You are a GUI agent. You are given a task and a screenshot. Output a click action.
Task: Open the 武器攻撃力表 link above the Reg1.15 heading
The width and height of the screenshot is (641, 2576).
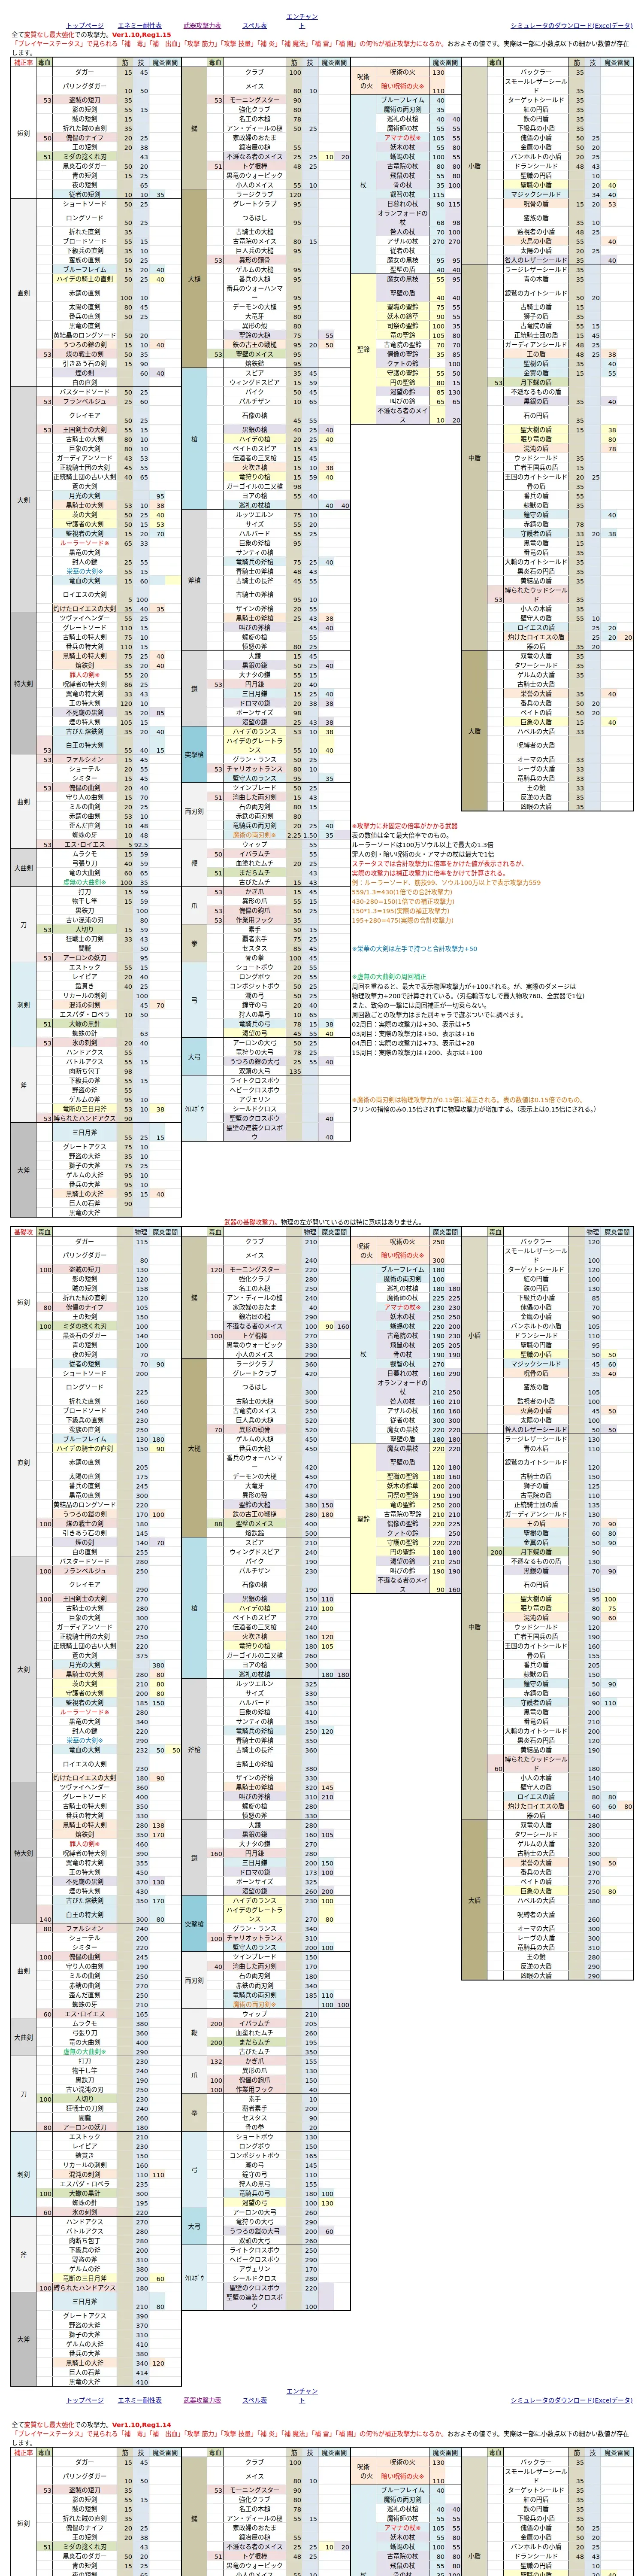pos(203,25)
